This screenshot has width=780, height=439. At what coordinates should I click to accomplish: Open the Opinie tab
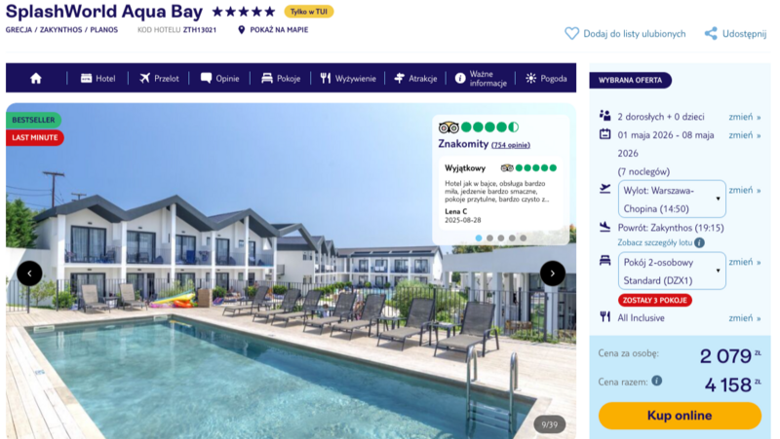pos(220,78)
